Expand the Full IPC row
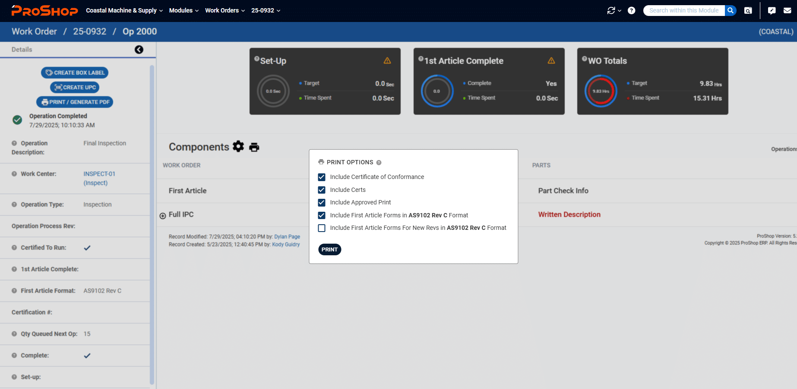The height and width of the screenshot is (389, 797). 163,216
